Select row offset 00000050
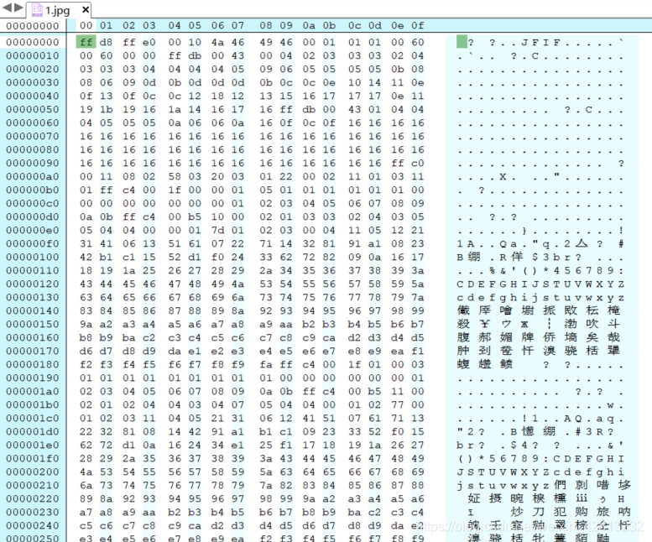652x542 pixels. (33, 109)
